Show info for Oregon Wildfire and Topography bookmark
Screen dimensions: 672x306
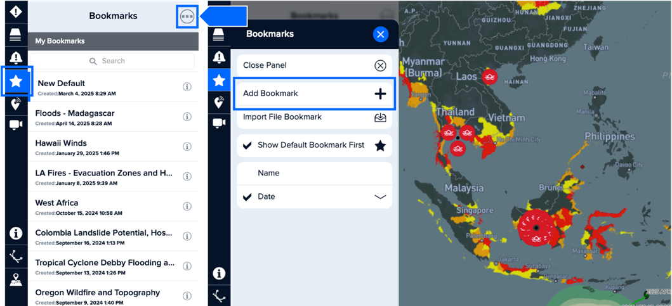coord(187,296)
